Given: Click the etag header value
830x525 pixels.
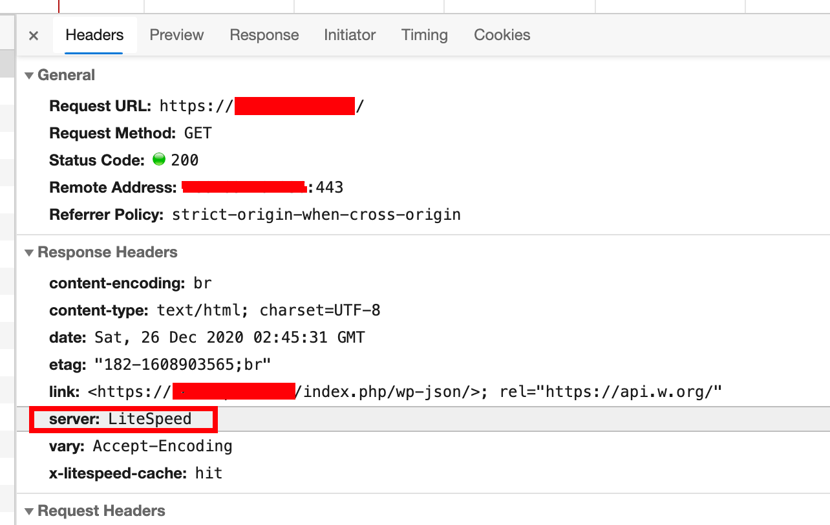Looking at the screenshot, I should point(182,365).
